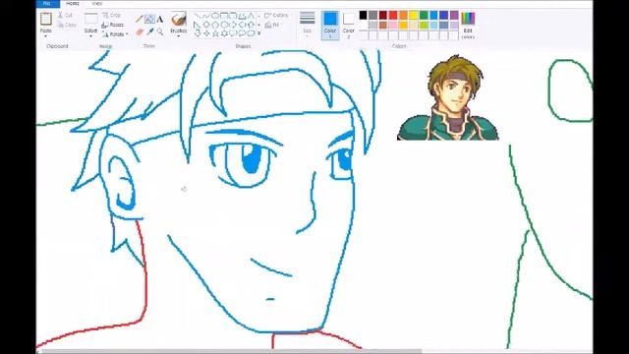Pick the gray color swatch
Viewport: 629px width, 354px height.
tap(373, 16)
